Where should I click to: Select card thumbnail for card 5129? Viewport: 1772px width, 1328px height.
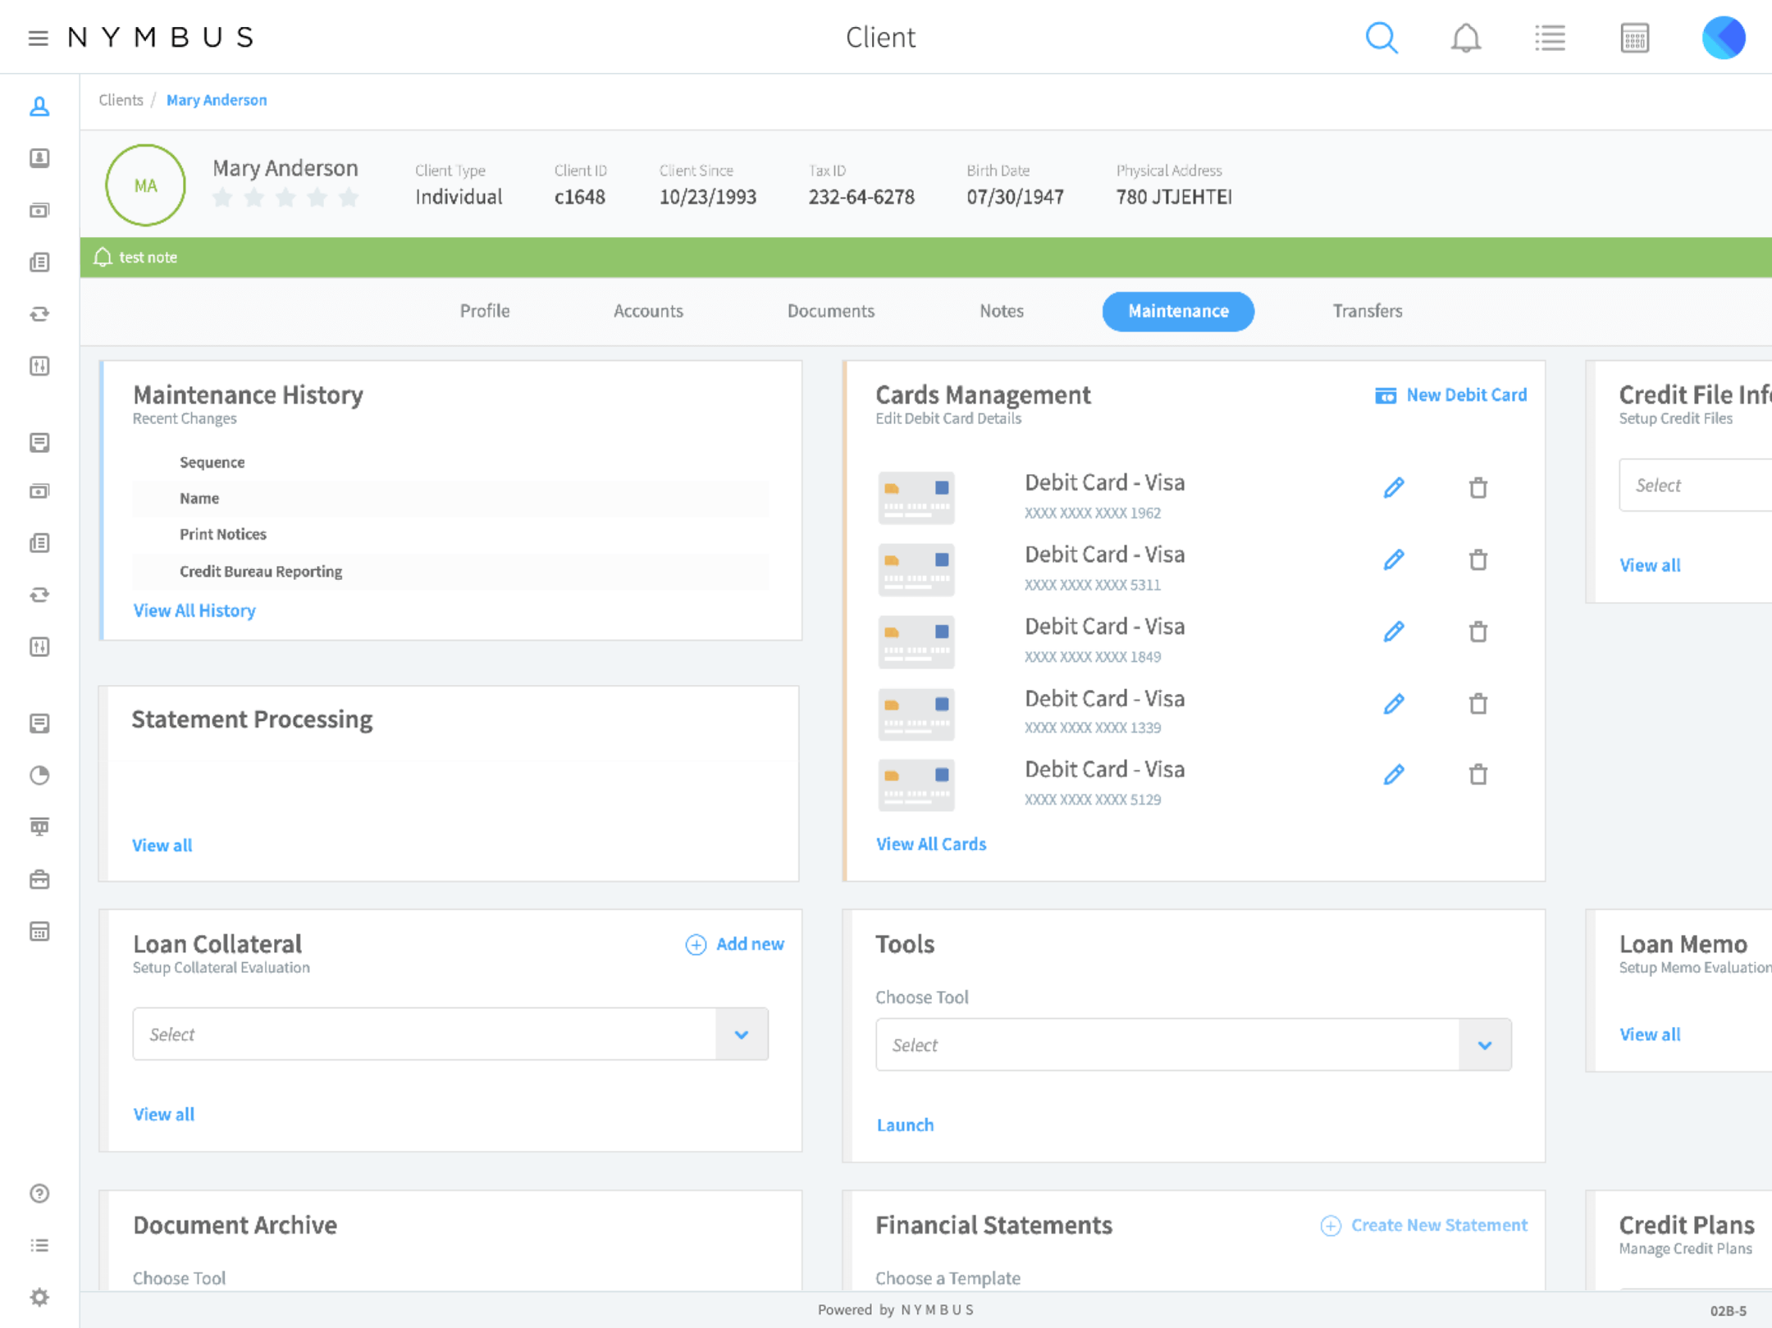tap(916, 785)
